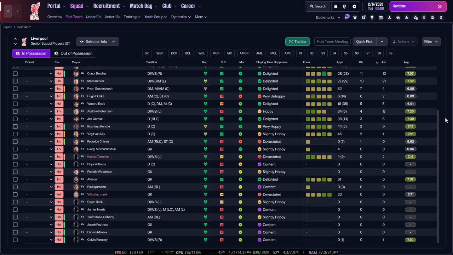This screenshot has width=453, height=255.
Task: Go forward with the right arrow button
Action: (x=17, y=11)
